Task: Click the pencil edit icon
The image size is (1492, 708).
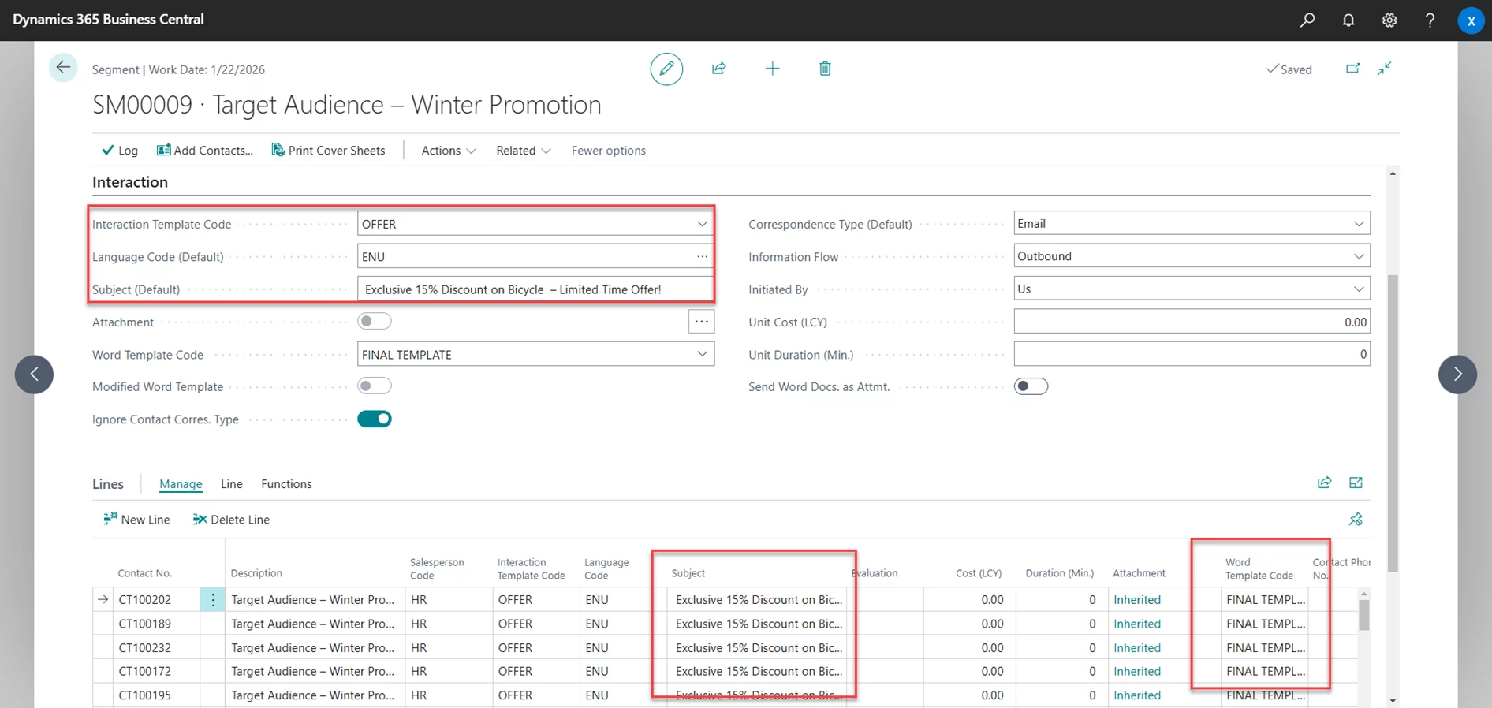Action: (x=666, y=69)
